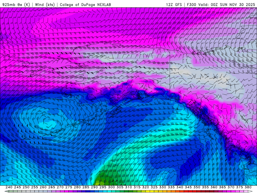Select the 365 scale number
257x193 pixels.
pos(222,187)
